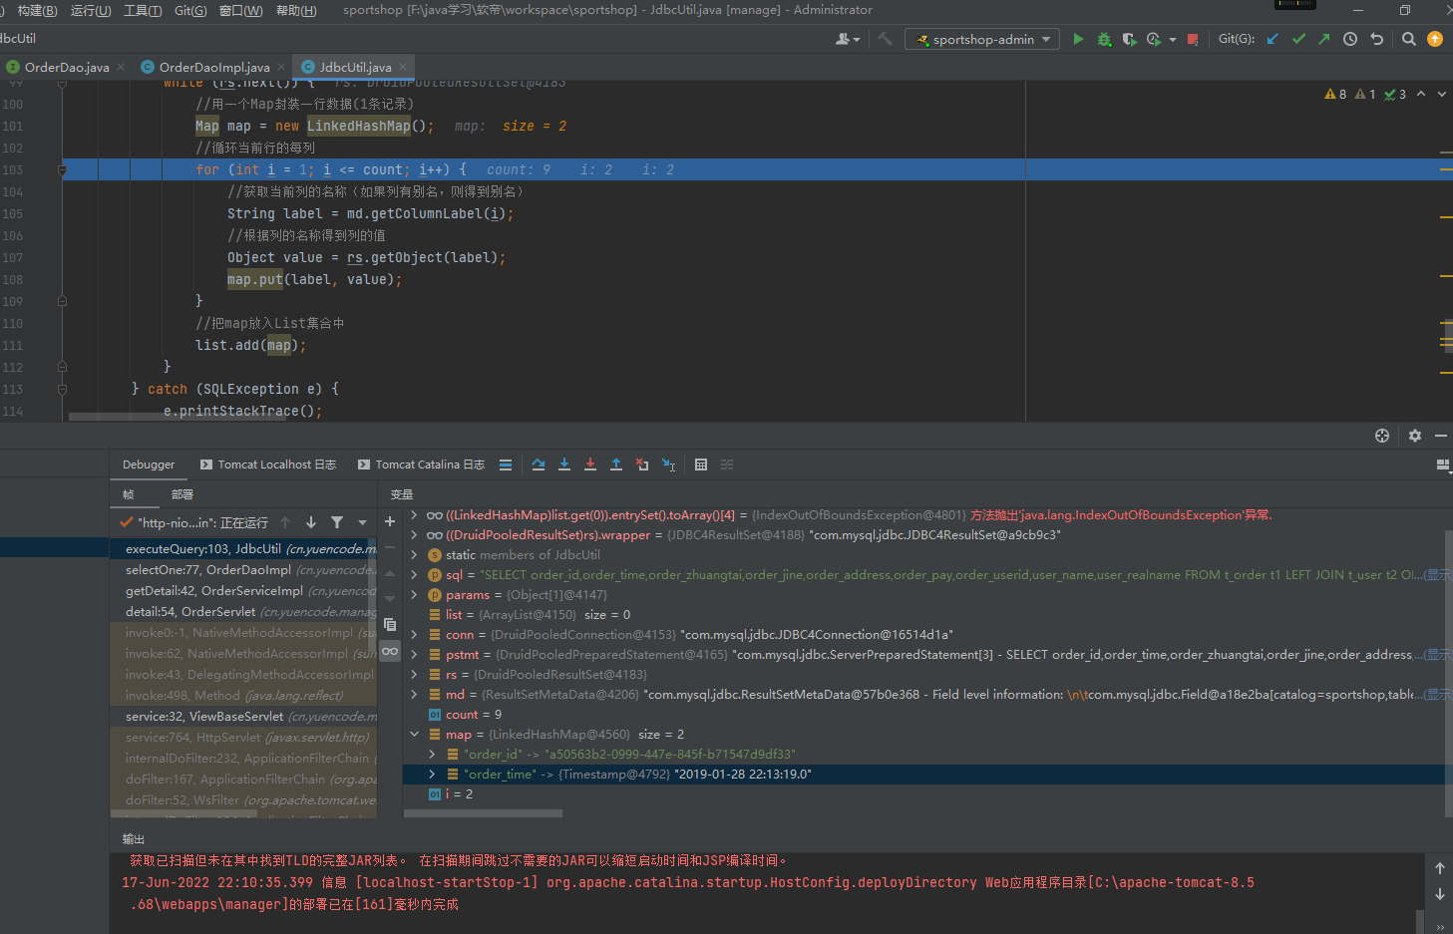Click the Profiler run icon
The width and height of the screenshot is (1453, 934).
pyautogui.click(x=1154, y=39)
